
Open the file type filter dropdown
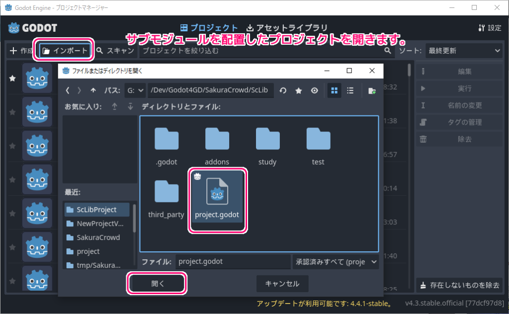pyautogui.click(x=336, y=262)
